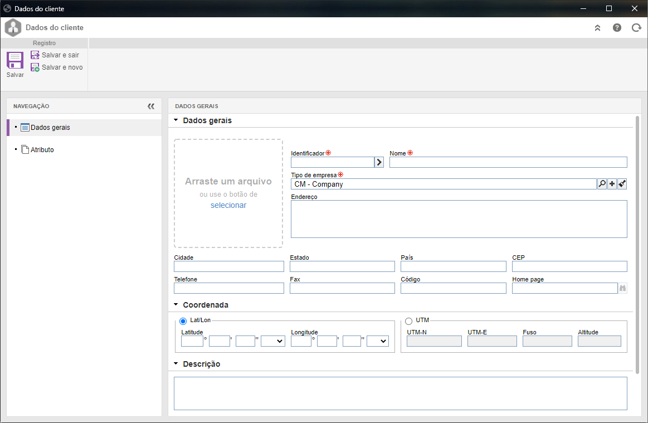Screen dimensions: 648x423
Task: Click the Home page binoculars icon
Action: click(x=623, y=288)
